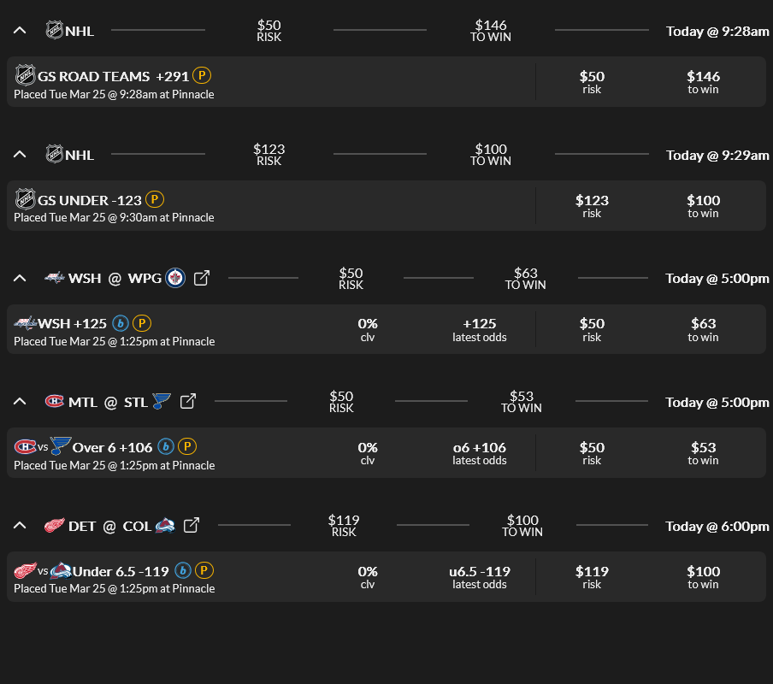
Task: Collapse the WSH @ WPG bet group
Action: (20, 278)
